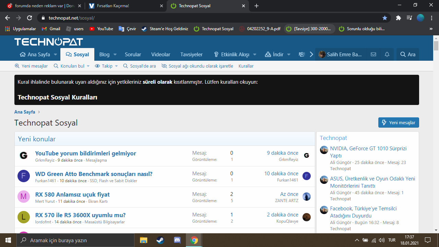Viewport: 439px width, 247px height.
Task: Click the Technopat logo in the site header
Action: pos(49,42)
